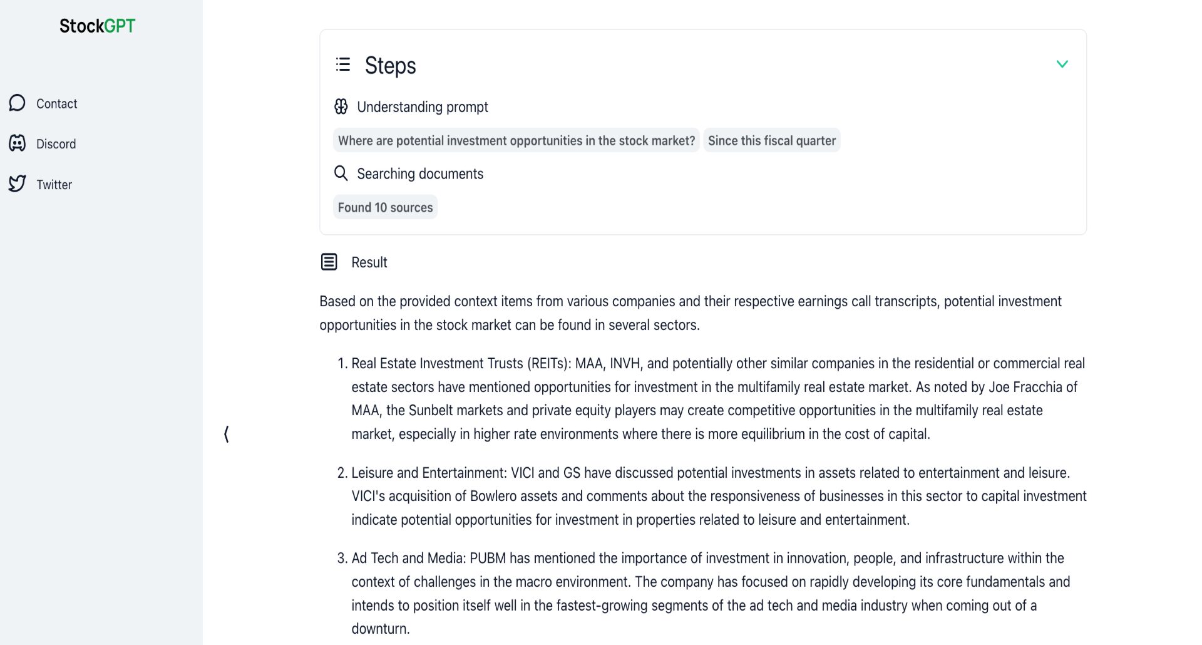This screenshot has height=645, width=1202.
Task: Open the Contact link in sidebar
Action: click(x=56, y=104)
